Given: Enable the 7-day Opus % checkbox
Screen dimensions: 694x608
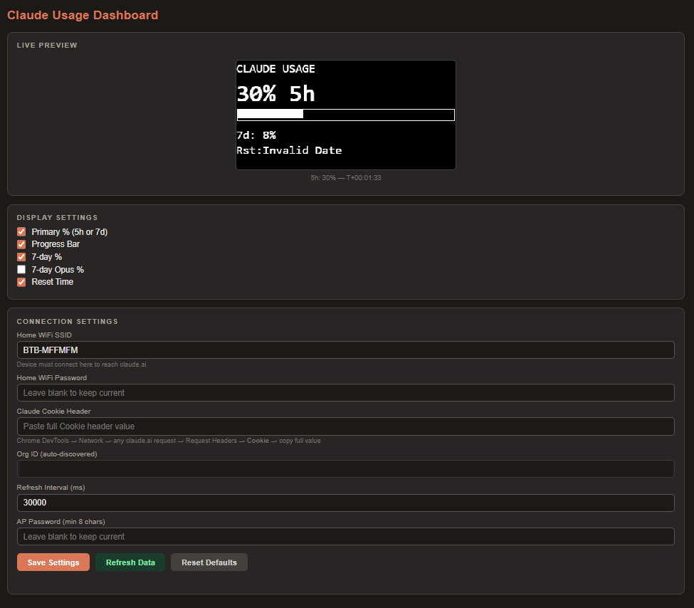Looking at the screenshot, I should click(21, 269).
